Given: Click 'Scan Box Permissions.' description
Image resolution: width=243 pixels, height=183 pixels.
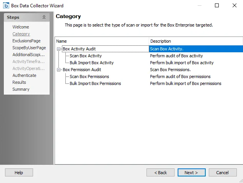Looking at the screenshot, I should tap(170, 70).
